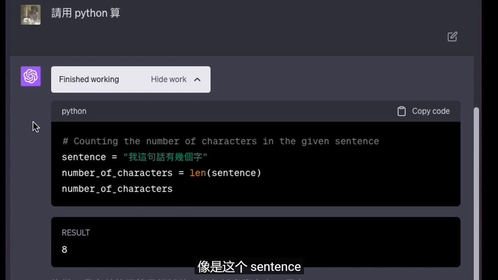Click the Finished working status label

pos(89,79)
